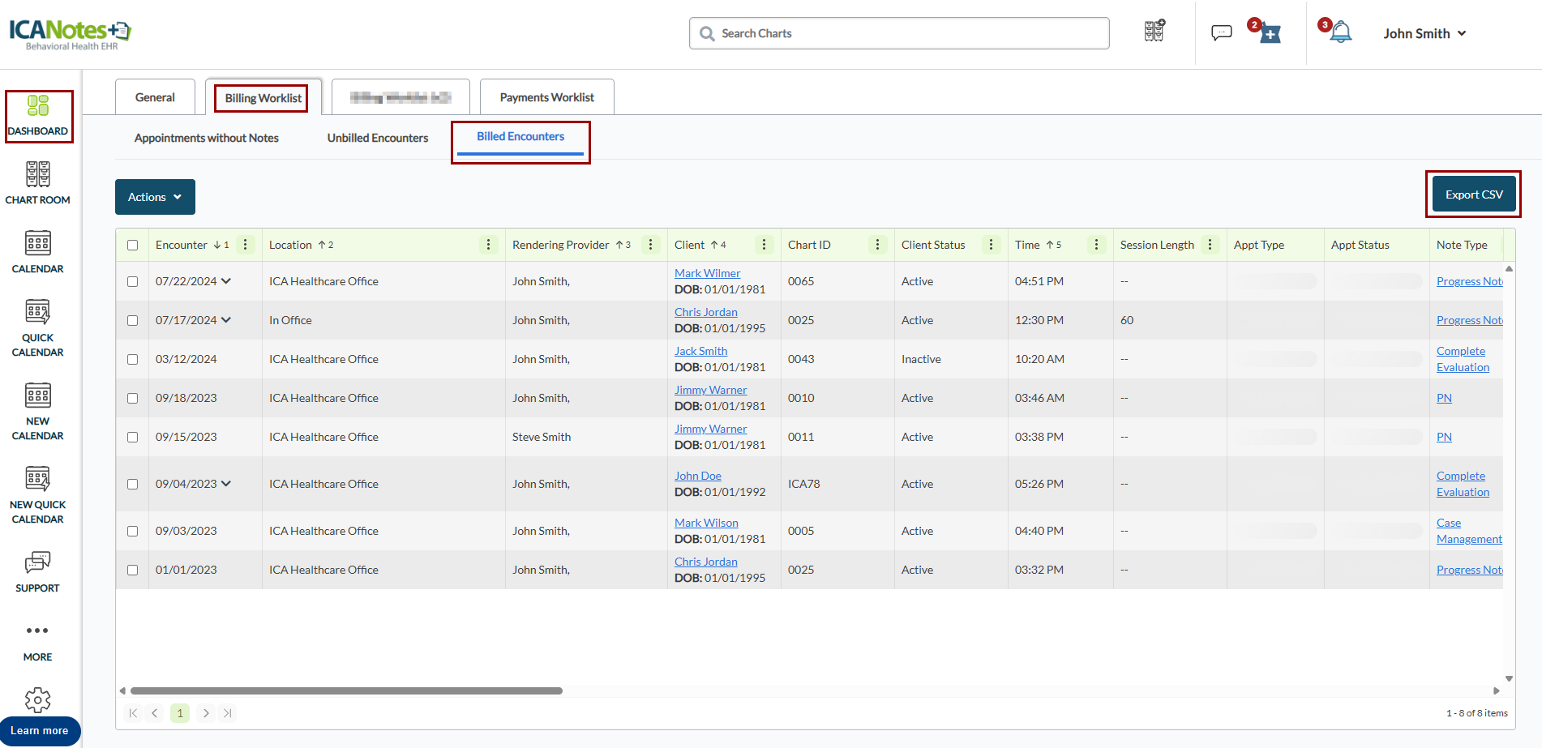Click the Quick Calendar sidebar icon
This screenshot has width=1542, height=748.
37,327
